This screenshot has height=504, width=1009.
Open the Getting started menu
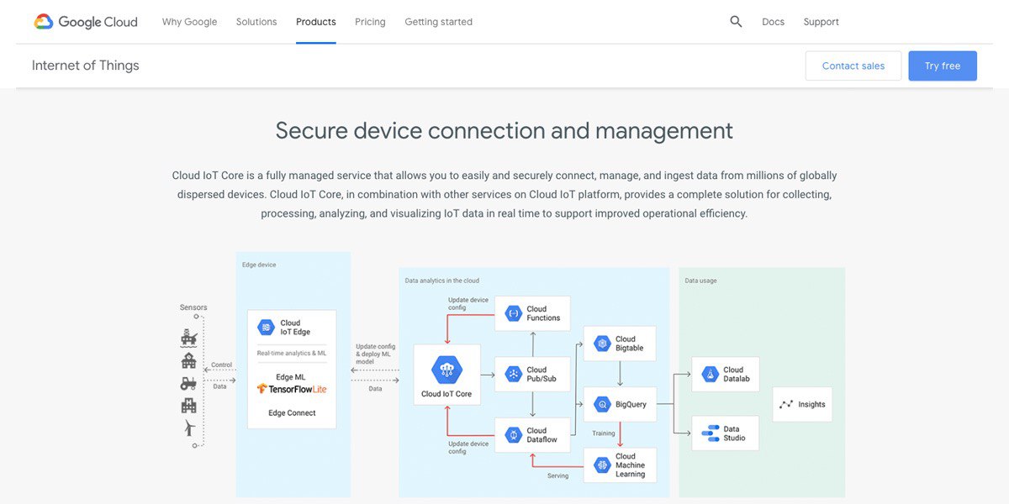coord(438,22)
